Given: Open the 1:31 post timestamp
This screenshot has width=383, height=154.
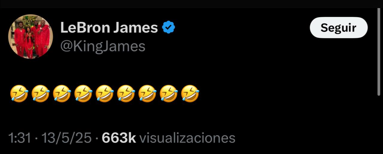Looking at the screenshot, I should 20,138.
